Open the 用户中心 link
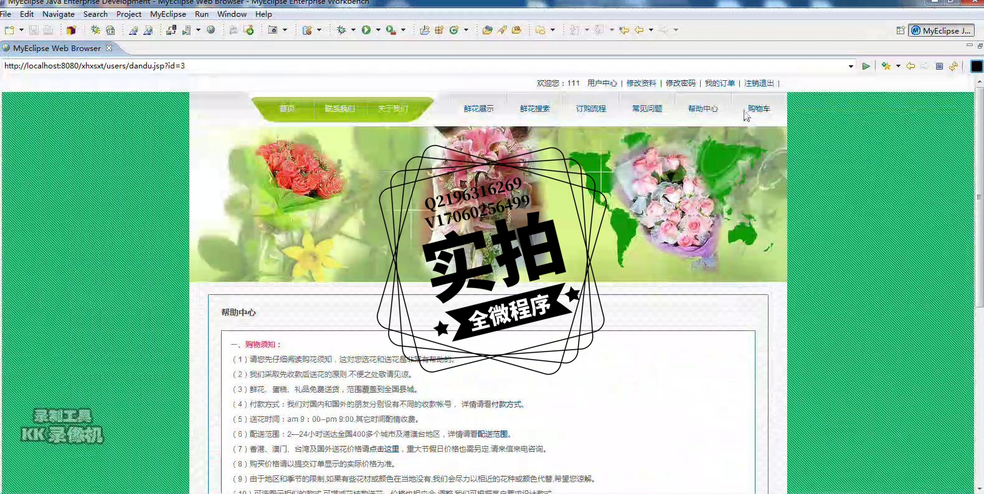Screen dimensions: 984x494 pyautogui.click(x=602, y=83)
